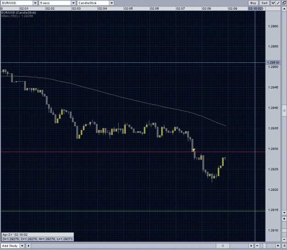Click the EUR/USD (CandleStick) chart title
The height and width of the screenshot is (250, 287).
[19, 13]
